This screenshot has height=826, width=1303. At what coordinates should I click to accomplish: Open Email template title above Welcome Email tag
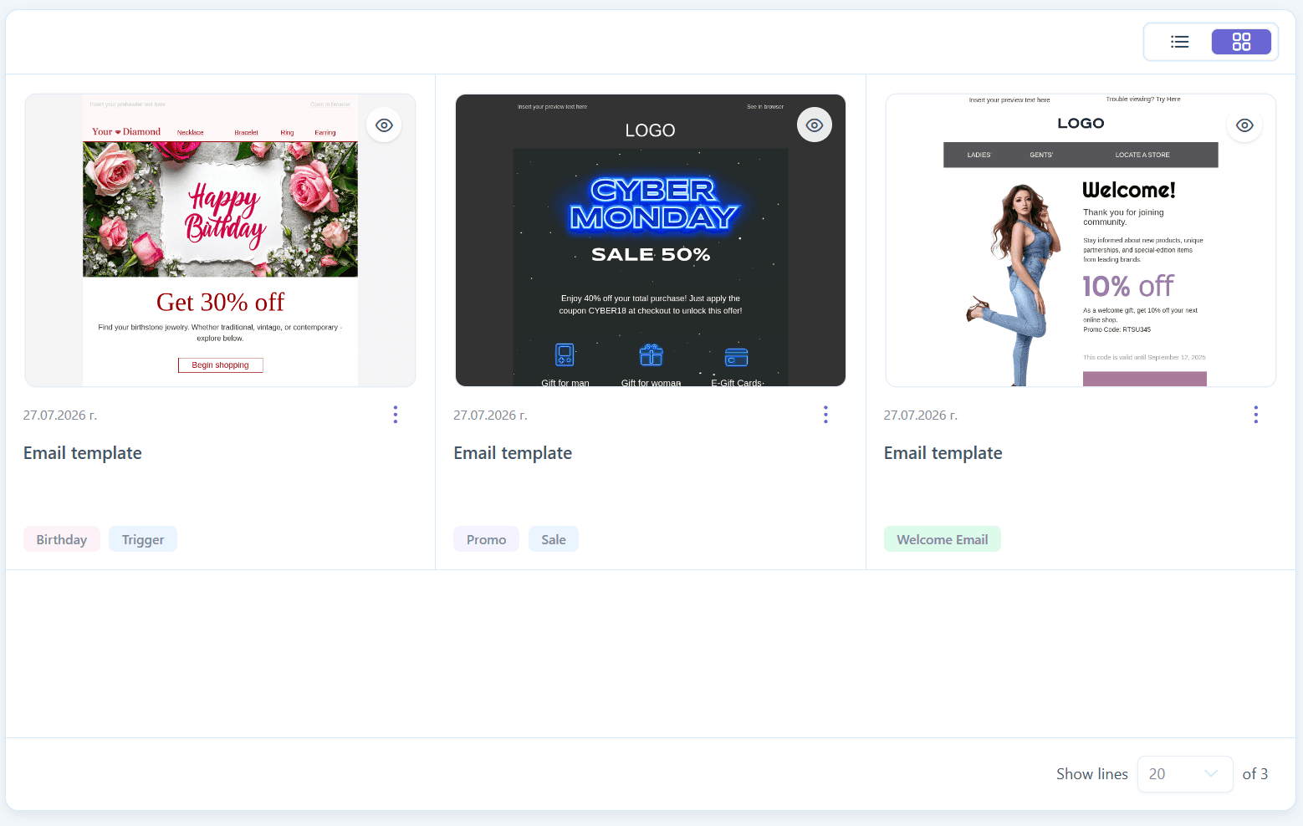[943, 453]
